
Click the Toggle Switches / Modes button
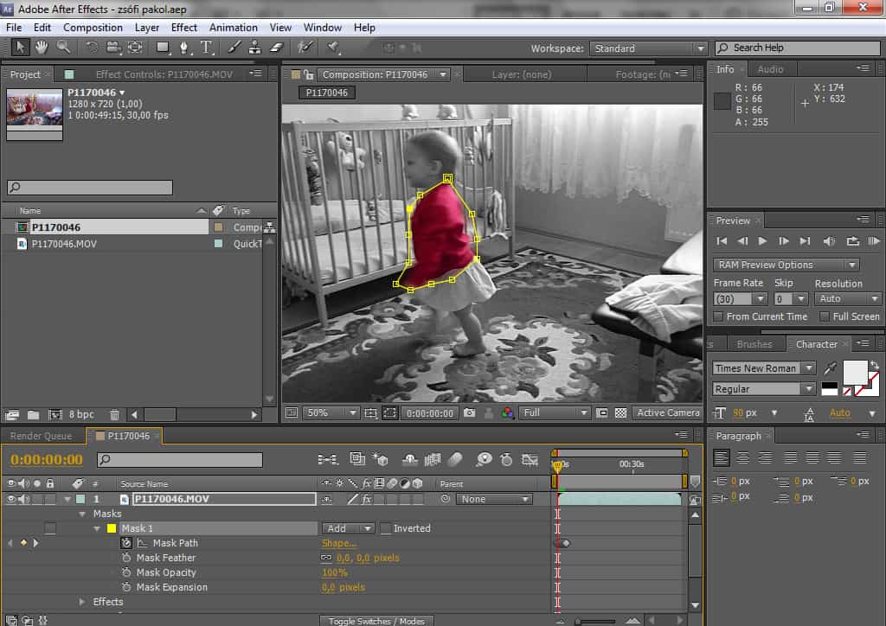pyautogui.click(x=376, y=621)
